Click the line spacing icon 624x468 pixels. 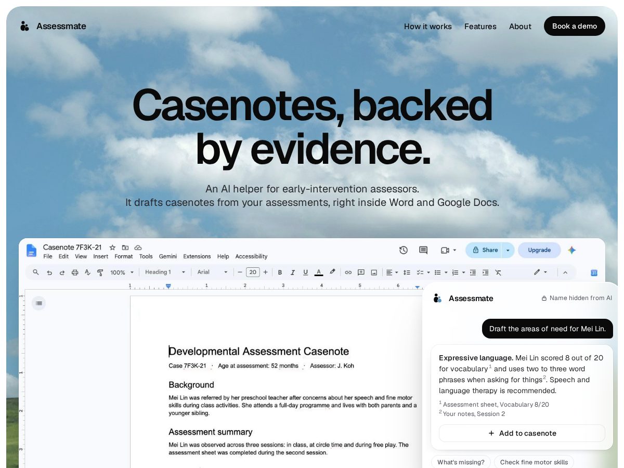[407, 272]
